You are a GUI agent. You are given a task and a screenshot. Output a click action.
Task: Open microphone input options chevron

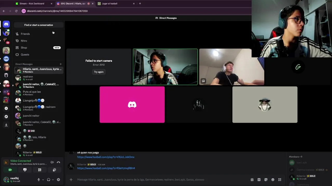click(x=43, y=180)
